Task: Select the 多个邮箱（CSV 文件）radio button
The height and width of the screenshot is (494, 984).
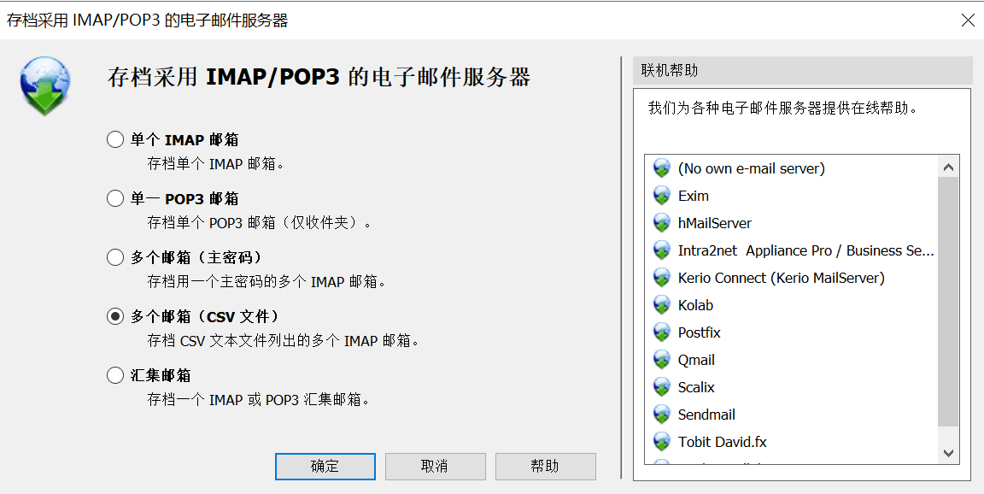Action: pos(114,316)
